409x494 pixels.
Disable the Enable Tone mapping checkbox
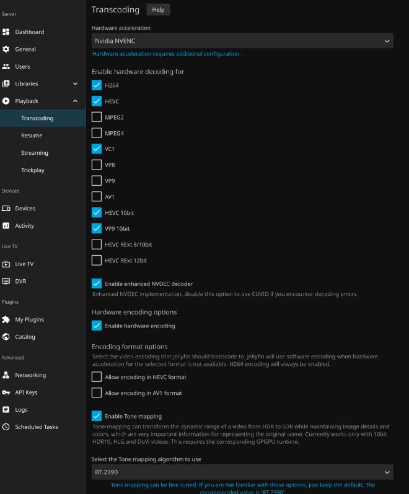pos(97,416)
